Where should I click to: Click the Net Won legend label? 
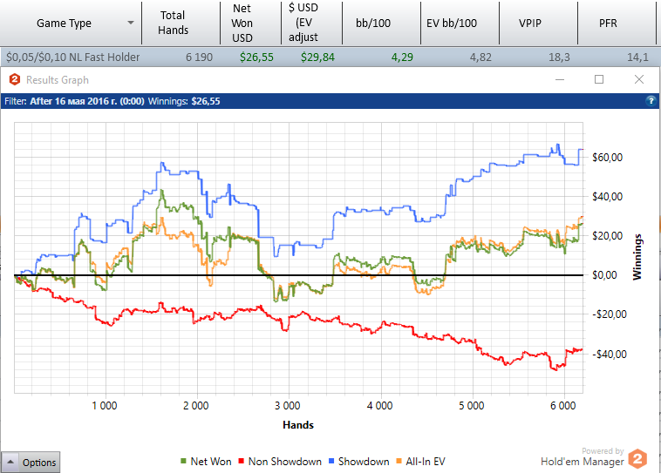[x=211, y=462]
